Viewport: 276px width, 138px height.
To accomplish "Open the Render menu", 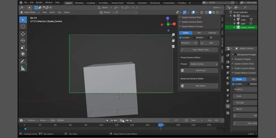I will [x=39, y=3].
